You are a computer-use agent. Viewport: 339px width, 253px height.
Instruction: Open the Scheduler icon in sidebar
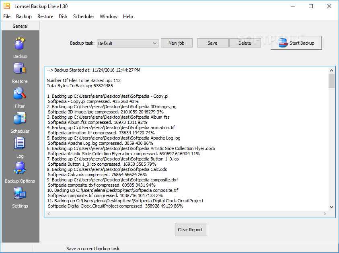[20, 118]
